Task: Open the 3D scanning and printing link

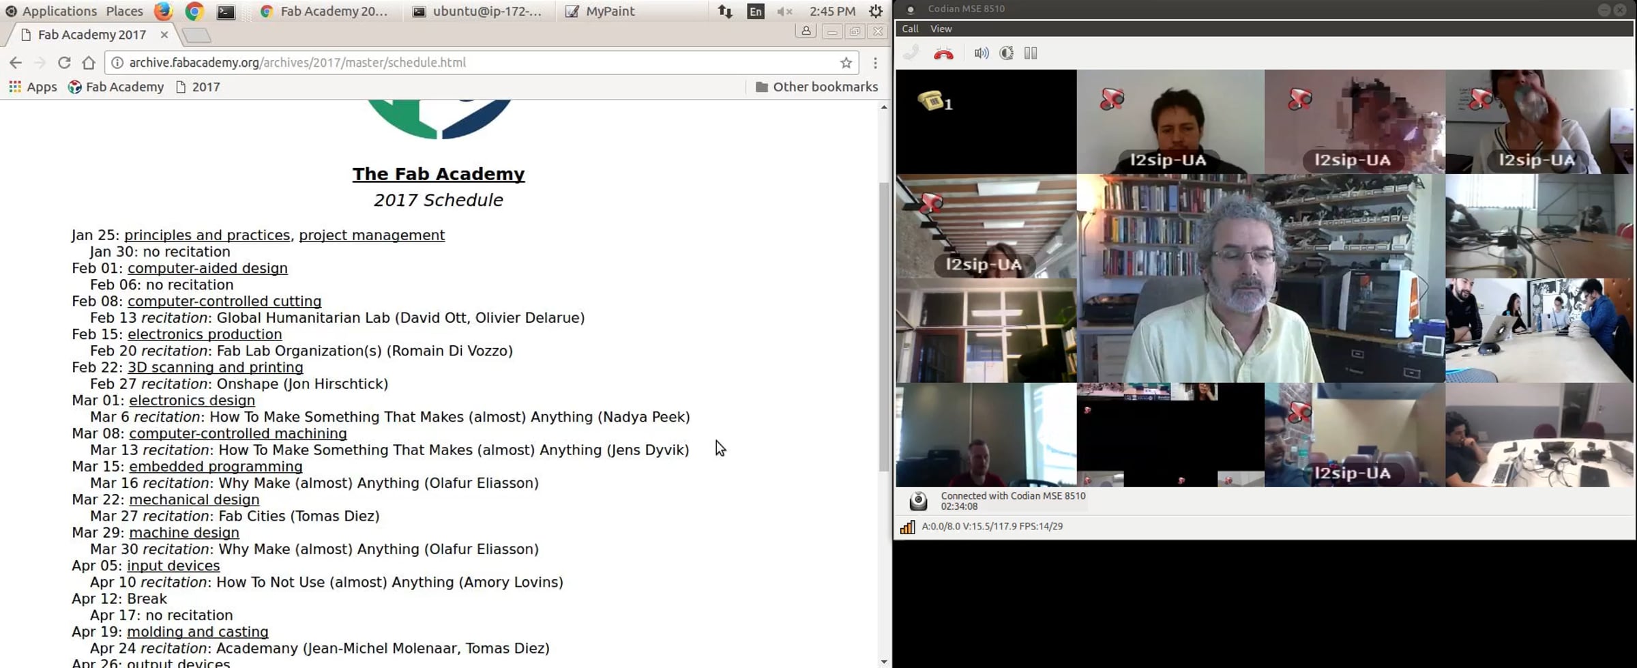Action: point(216,367)
